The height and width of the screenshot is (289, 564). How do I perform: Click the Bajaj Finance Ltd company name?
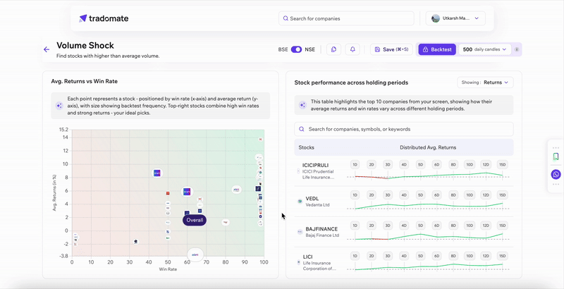[x=322, y=235]
